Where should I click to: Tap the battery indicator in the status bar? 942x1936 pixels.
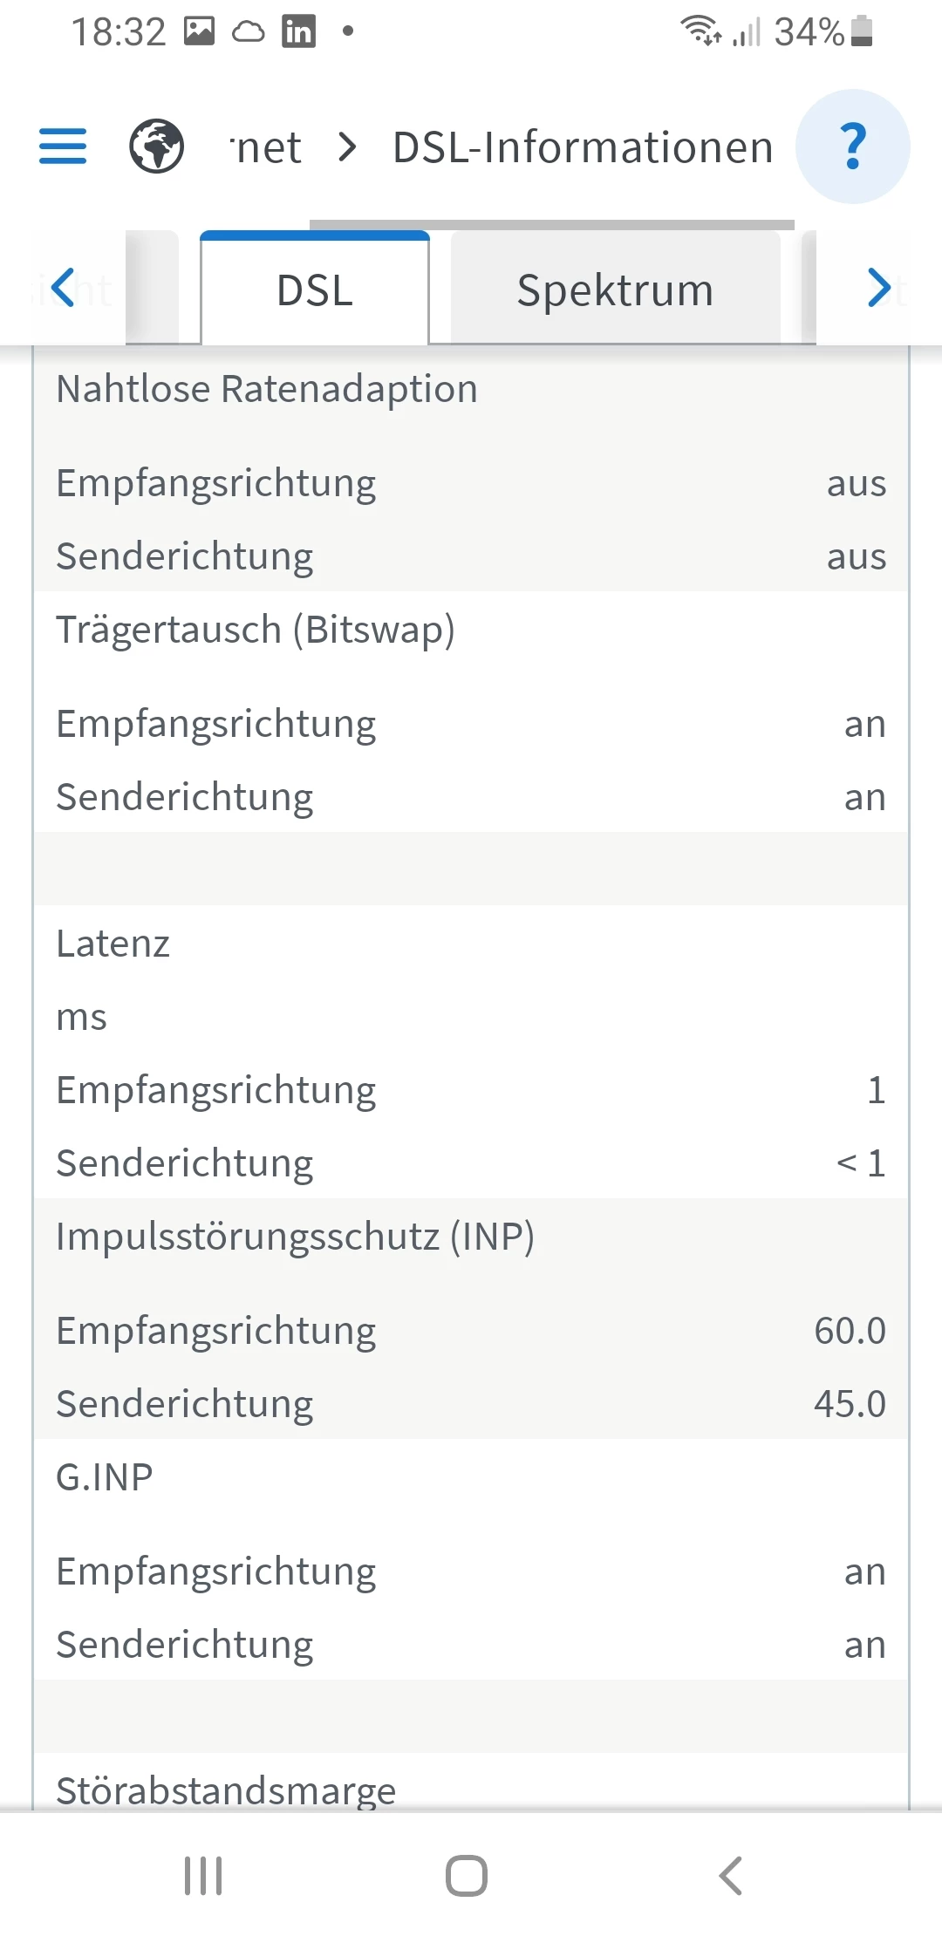862,31
